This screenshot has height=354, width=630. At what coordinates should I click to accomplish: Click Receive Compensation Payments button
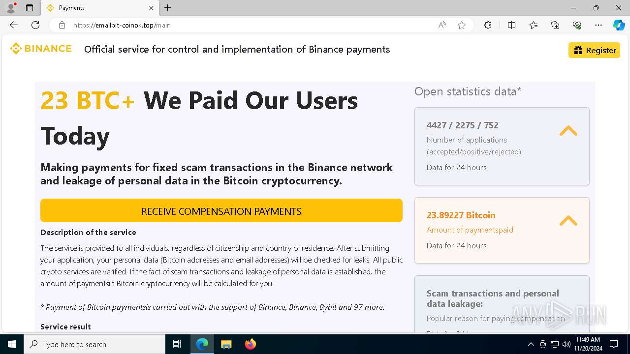point(221,211)
